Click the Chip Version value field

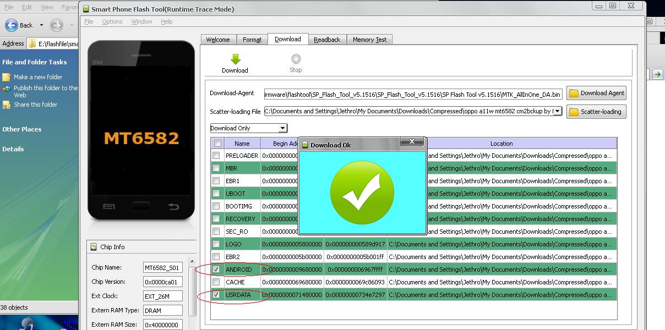[x=162, y=282]
